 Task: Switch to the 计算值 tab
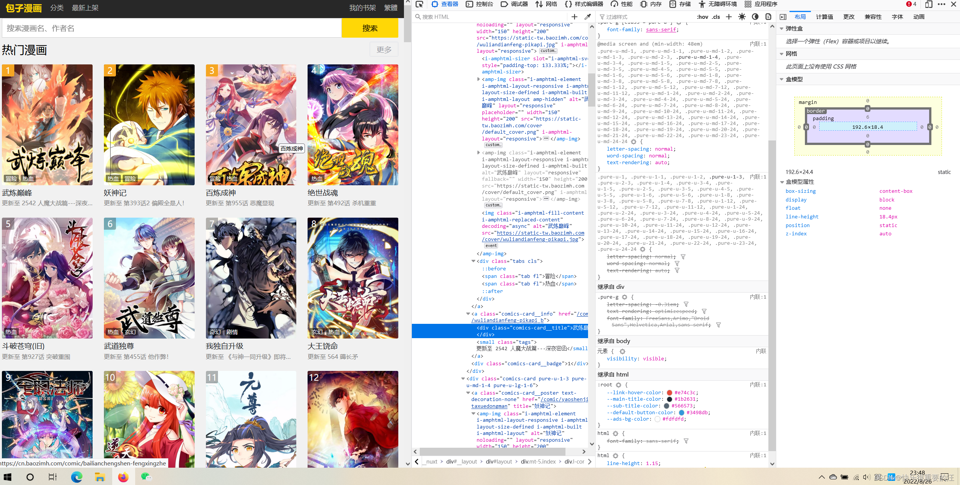pos(824,17)
